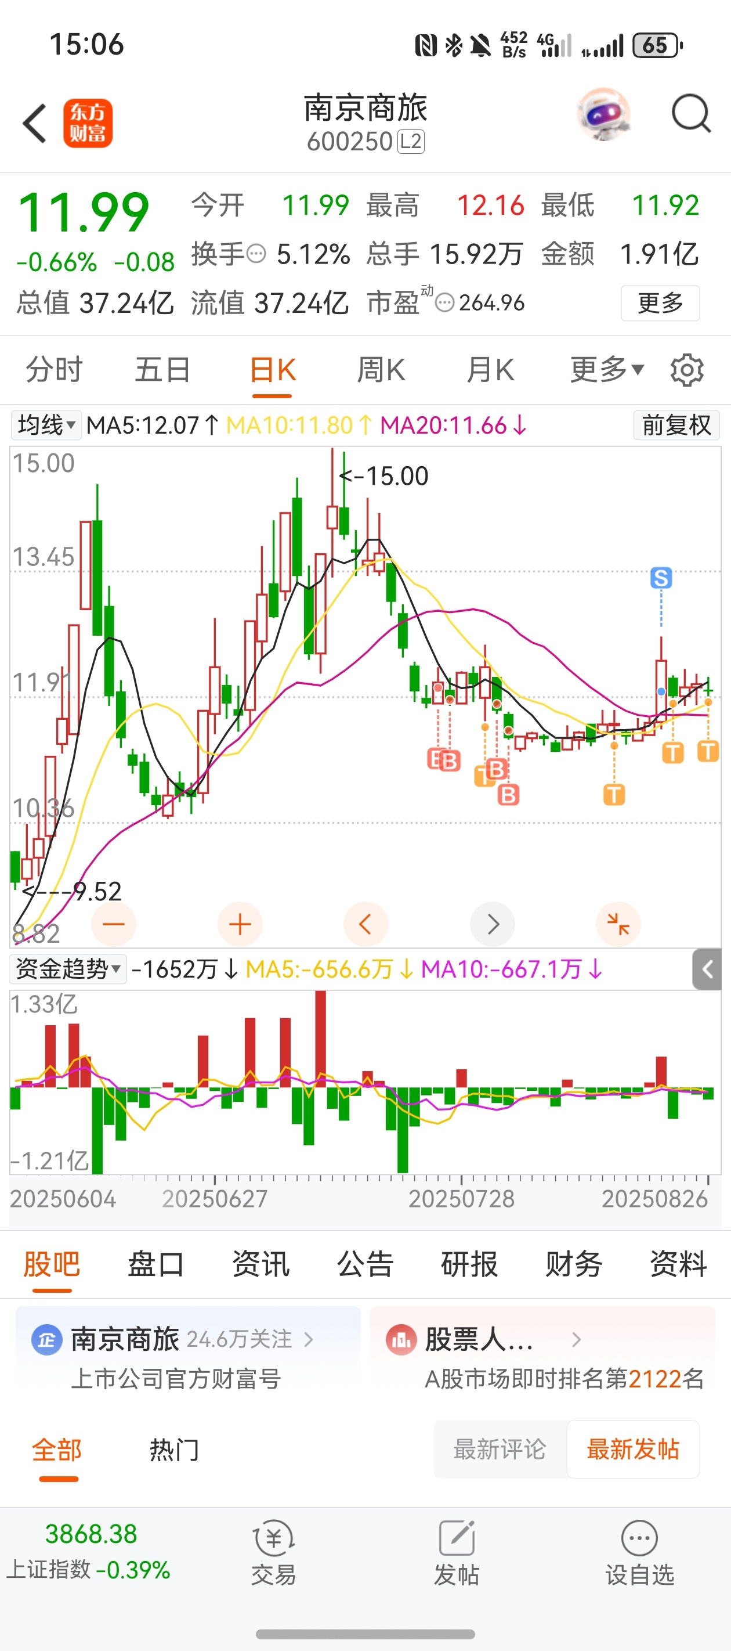Move chart left with arrow button
The height and width of the screenshot is (1651, 731).
point(366,924)
